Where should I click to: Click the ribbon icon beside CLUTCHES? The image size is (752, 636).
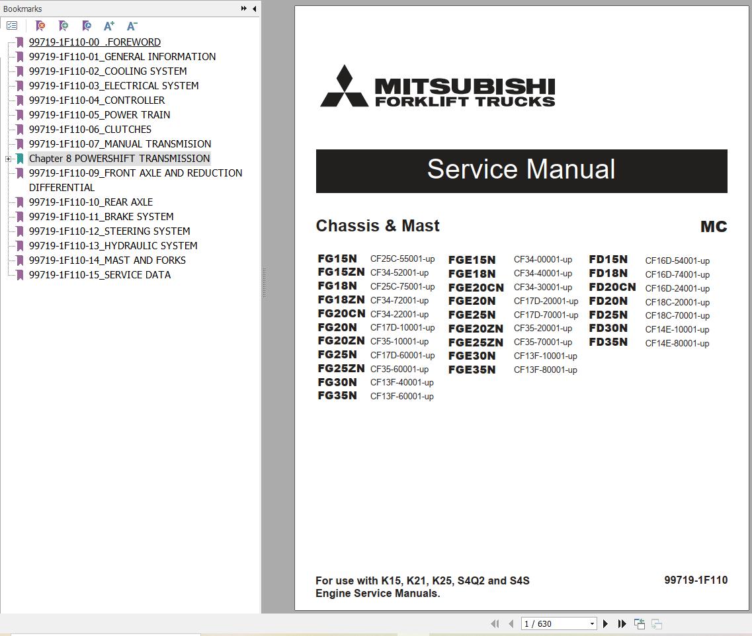click(20, 130)
